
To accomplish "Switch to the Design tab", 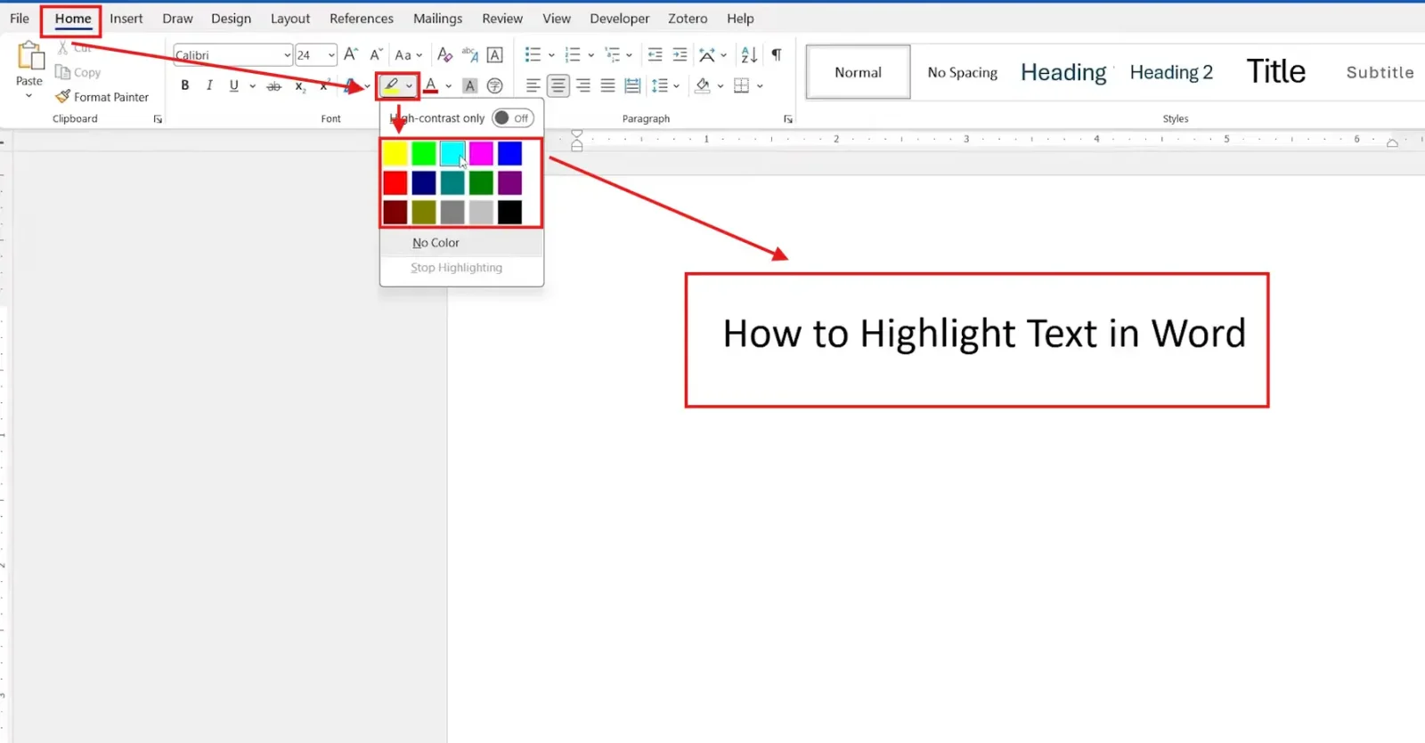I will 231,18.
